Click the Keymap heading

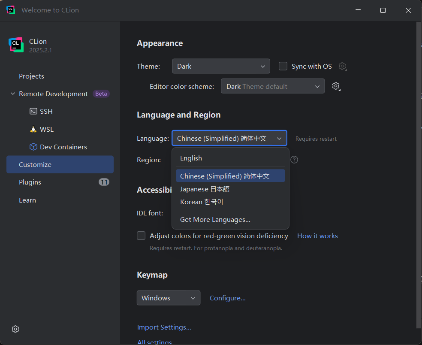(152, 275)
